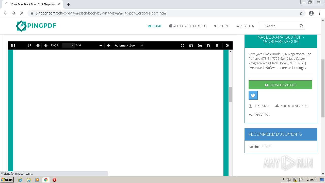Click the RECOMMEND DOCUMENTS header
Screen dimensions: 325x183
[x=281, y=134]
